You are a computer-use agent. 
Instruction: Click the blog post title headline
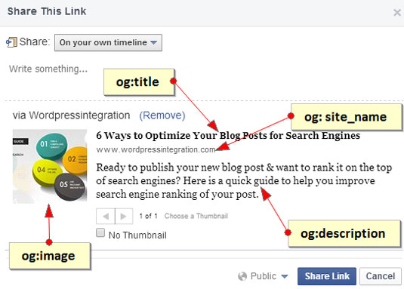(228, 135)
